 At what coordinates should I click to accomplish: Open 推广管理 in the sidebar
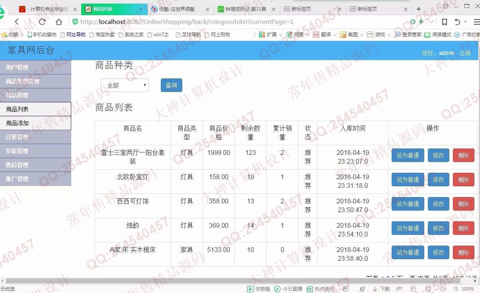point(35,179)
